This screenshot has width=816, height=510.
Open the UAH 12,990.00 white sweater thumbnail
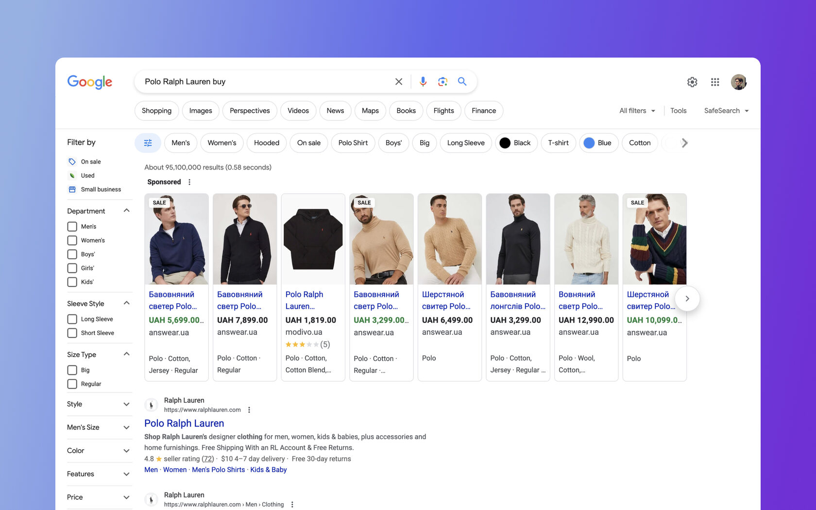click(586, 239)
